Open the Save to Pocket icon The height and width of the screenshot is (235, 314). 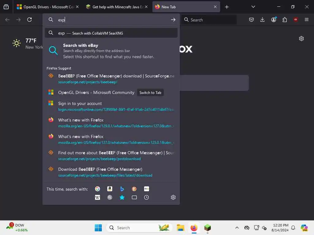pyautogui.click(x=251, y=20)
